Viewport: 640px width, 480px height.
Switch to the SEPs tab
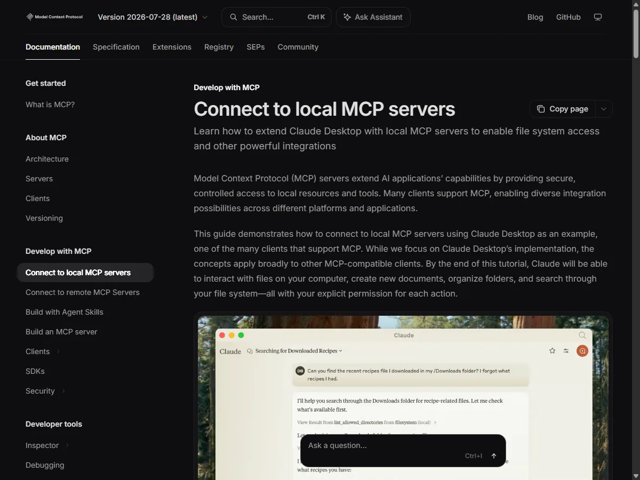pos(255,47)
